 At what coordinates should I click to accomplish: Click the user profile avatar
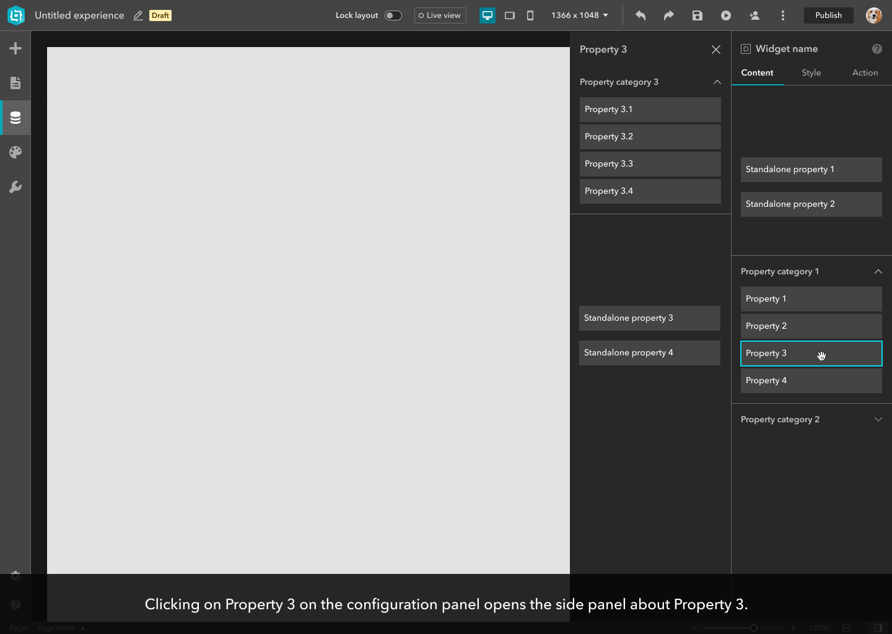click(x=873, y=15)
